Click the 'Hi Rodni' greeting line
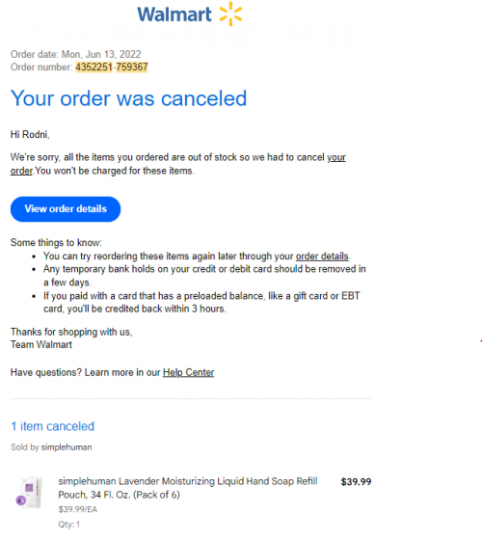This screenshot has height=540, width=482. pyautogui.click(x=30, y=134)
